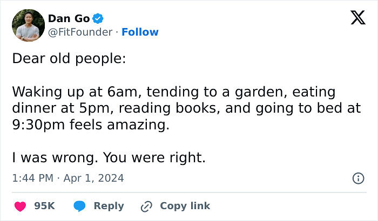
Task: Click the 1:44 PM time
Action: click(x=33, y=178)
